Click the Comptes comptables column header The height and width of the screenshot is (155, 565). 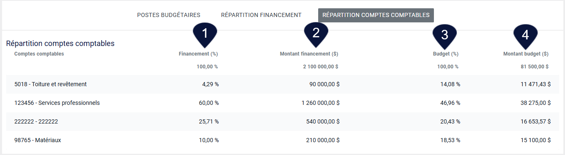point(39,54)
